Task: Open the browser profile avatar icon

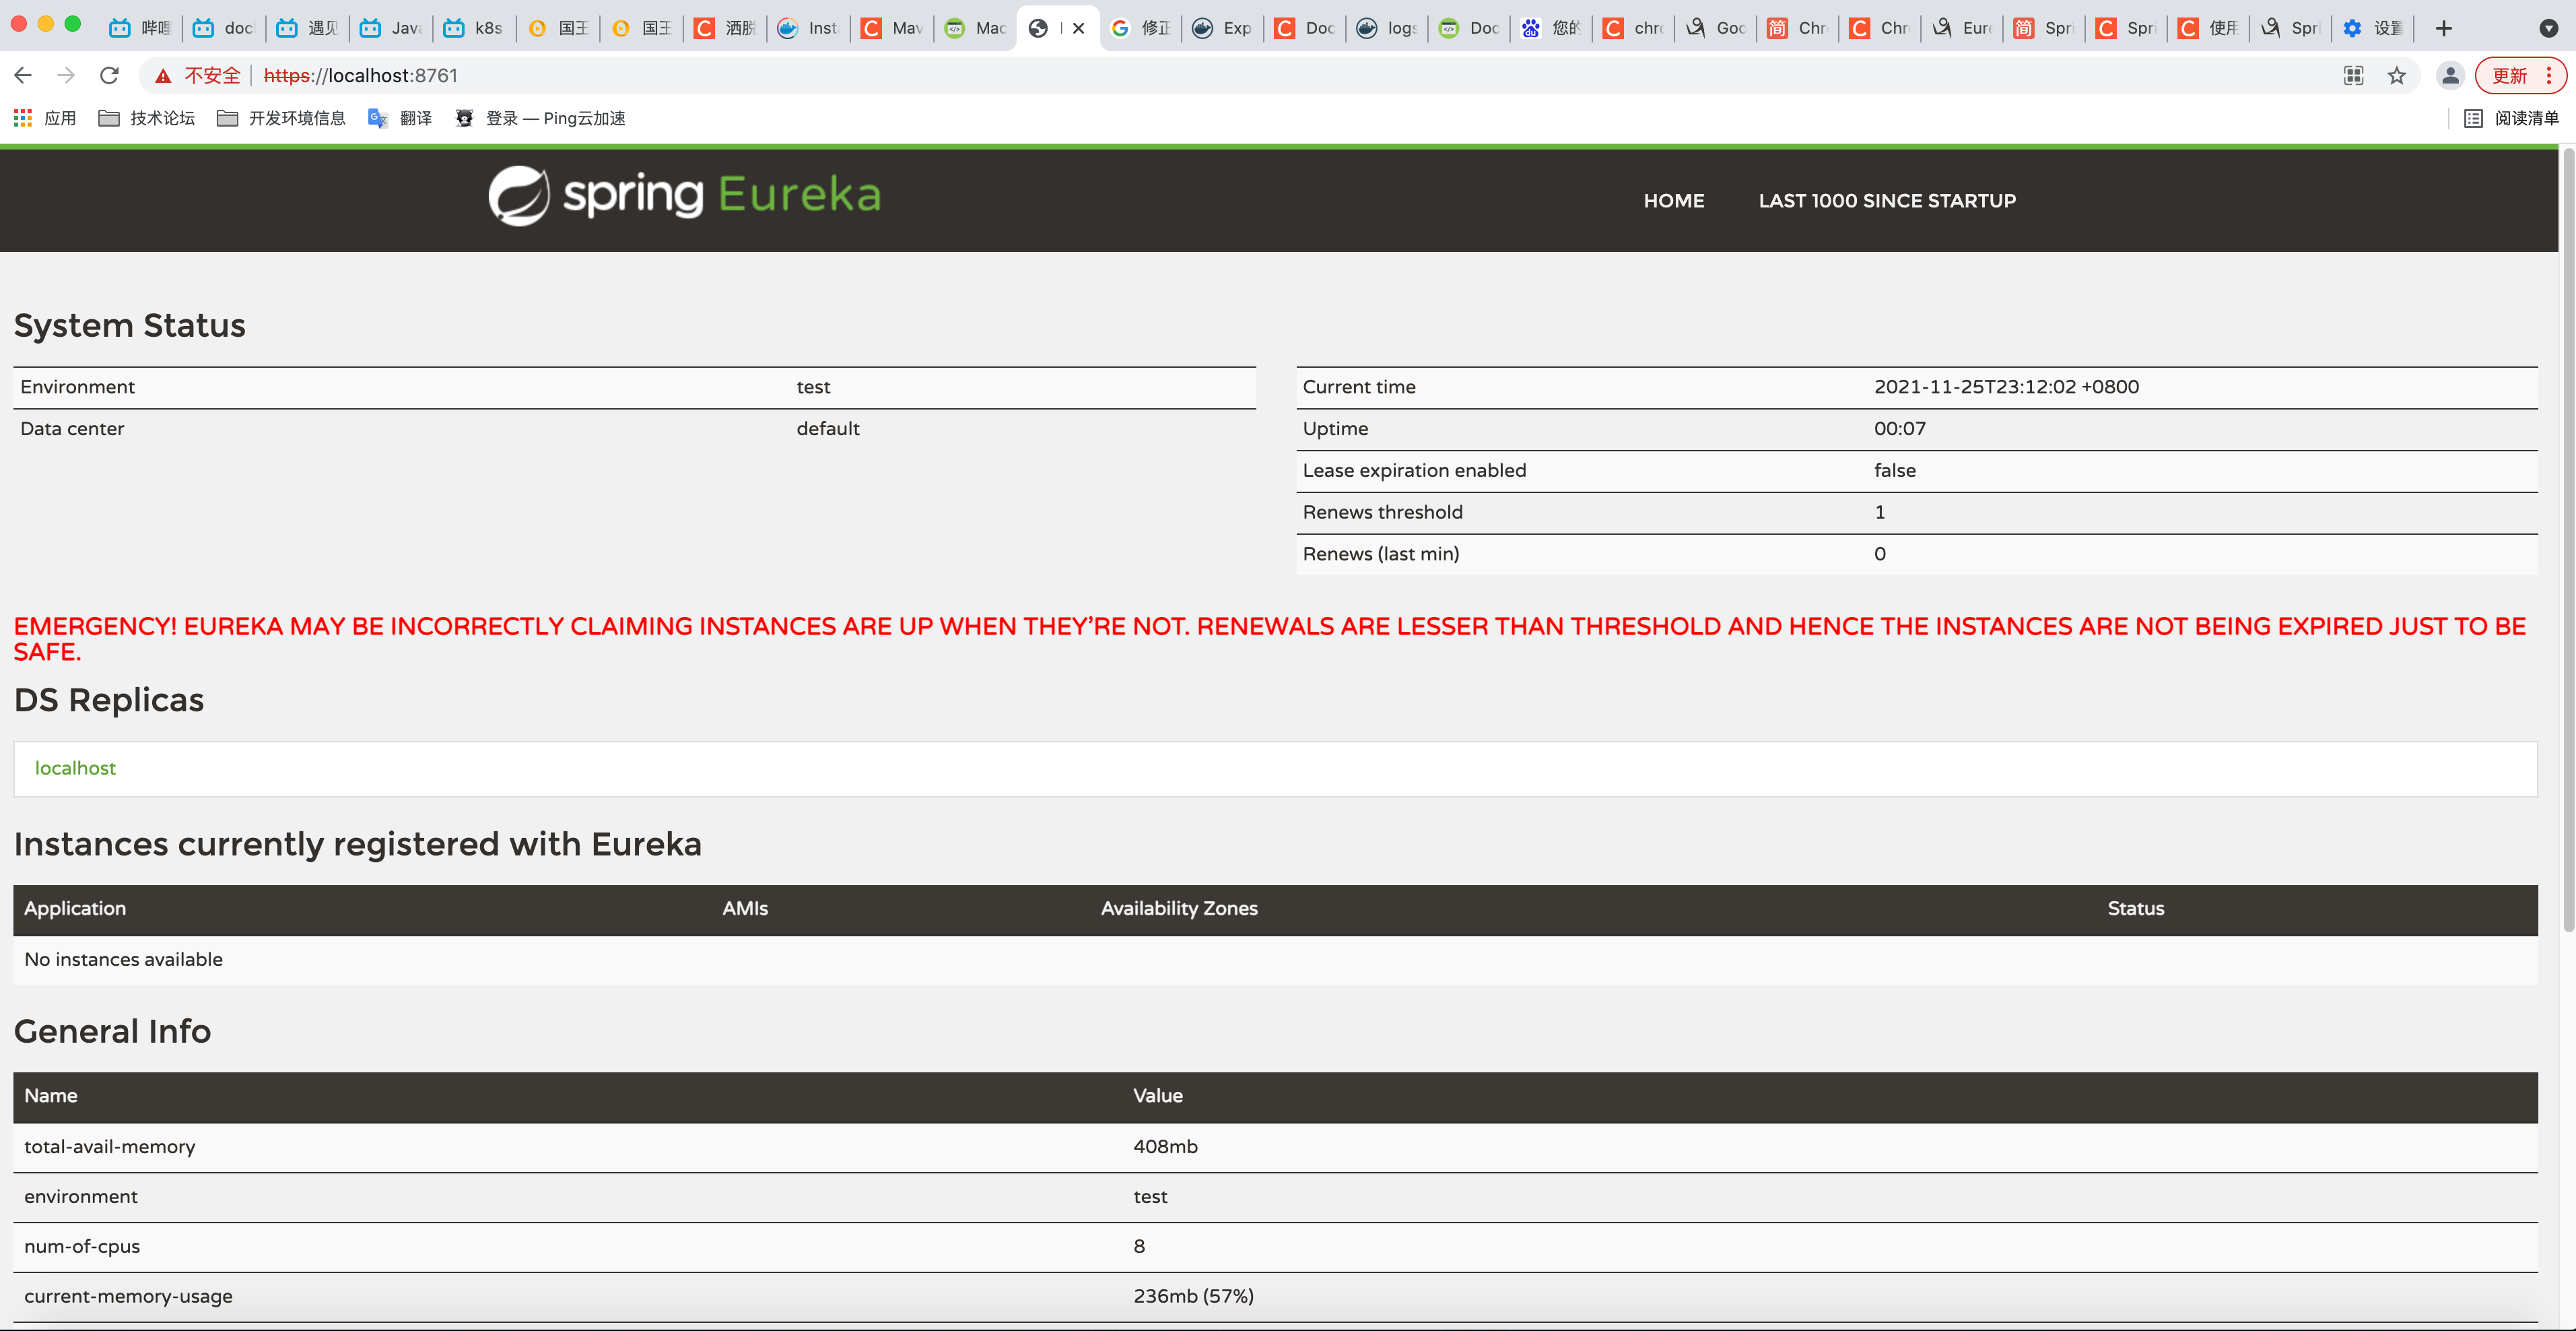Action: pyautogui.click(x=2449, y=75)
